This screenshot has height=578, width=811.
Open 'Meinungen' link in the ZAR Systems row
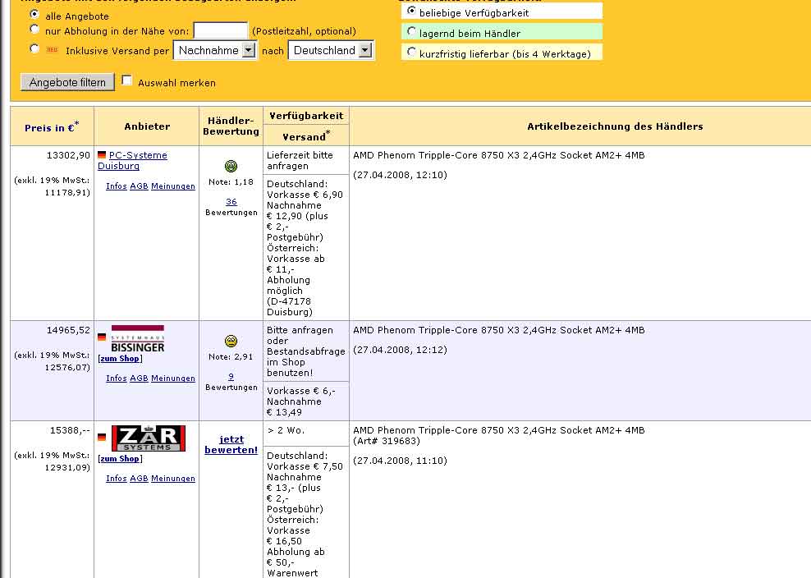pos(173,479)
